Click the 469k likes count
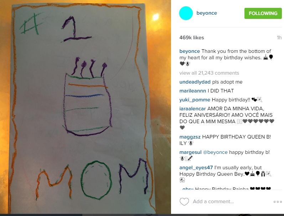The image size is (284, 216). coord(192,37)
